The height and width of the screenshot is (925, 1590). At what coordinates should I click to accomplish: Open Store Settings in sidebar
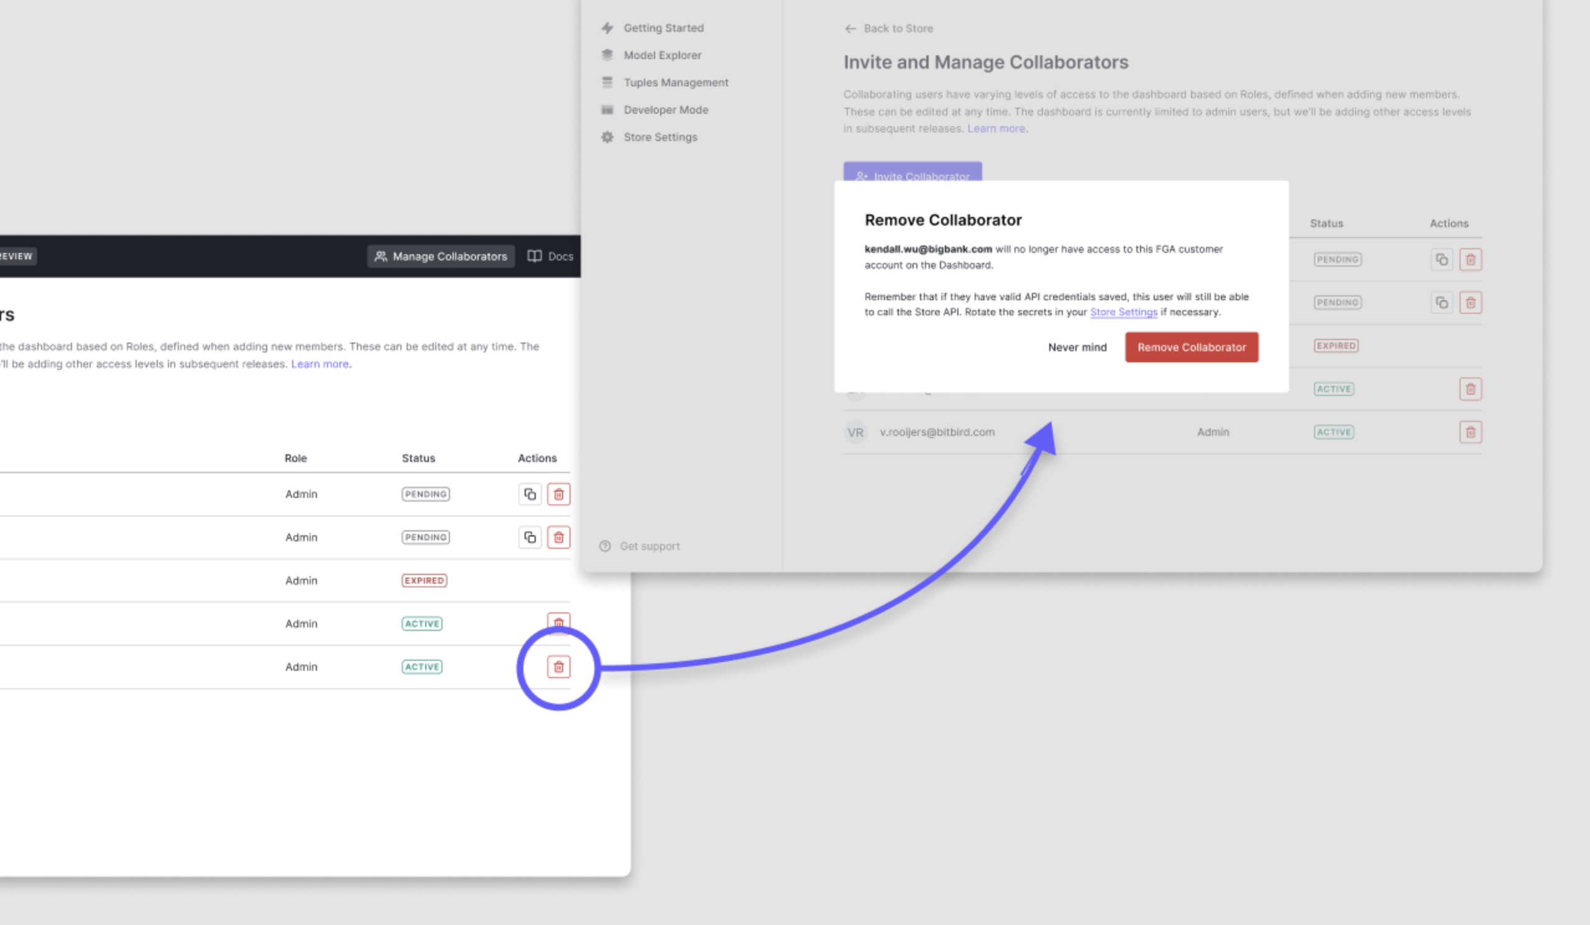660,137
